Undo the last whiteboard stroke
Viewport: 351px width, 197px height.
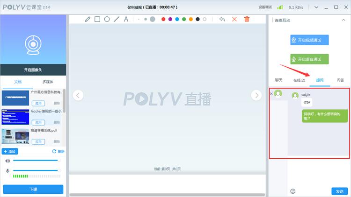click(x=222, y=19)
